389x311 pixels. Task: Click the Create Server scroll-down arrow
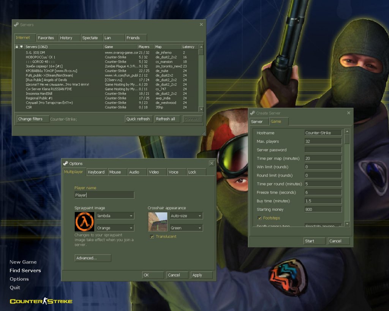(x=347, y=224)
